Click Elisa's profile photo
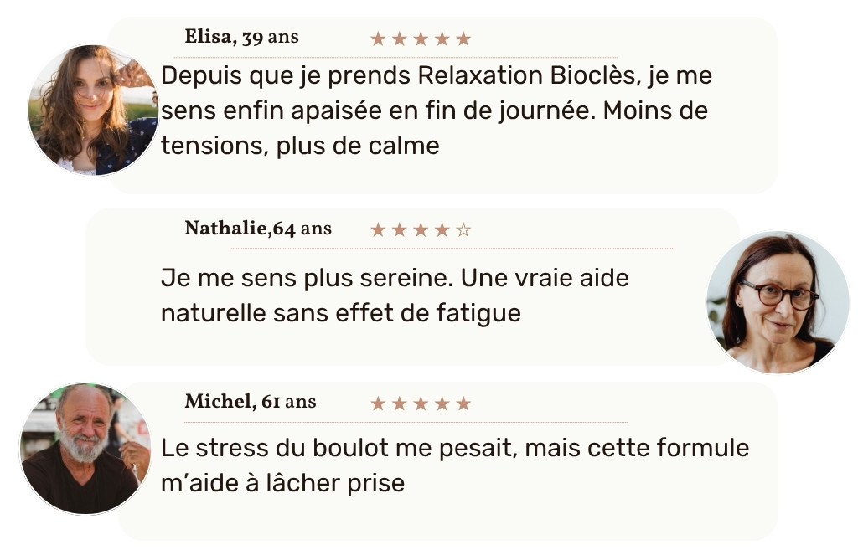Image resolution: width=858 pixels, height=555 pixels. click(x=92, y=110)
